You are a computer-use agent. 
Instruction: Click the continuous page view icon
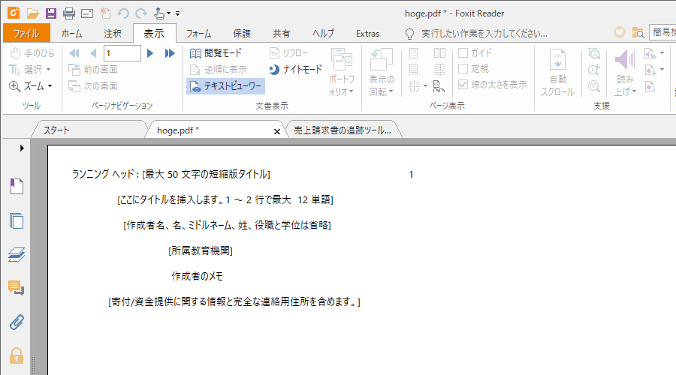click(413, 69)
